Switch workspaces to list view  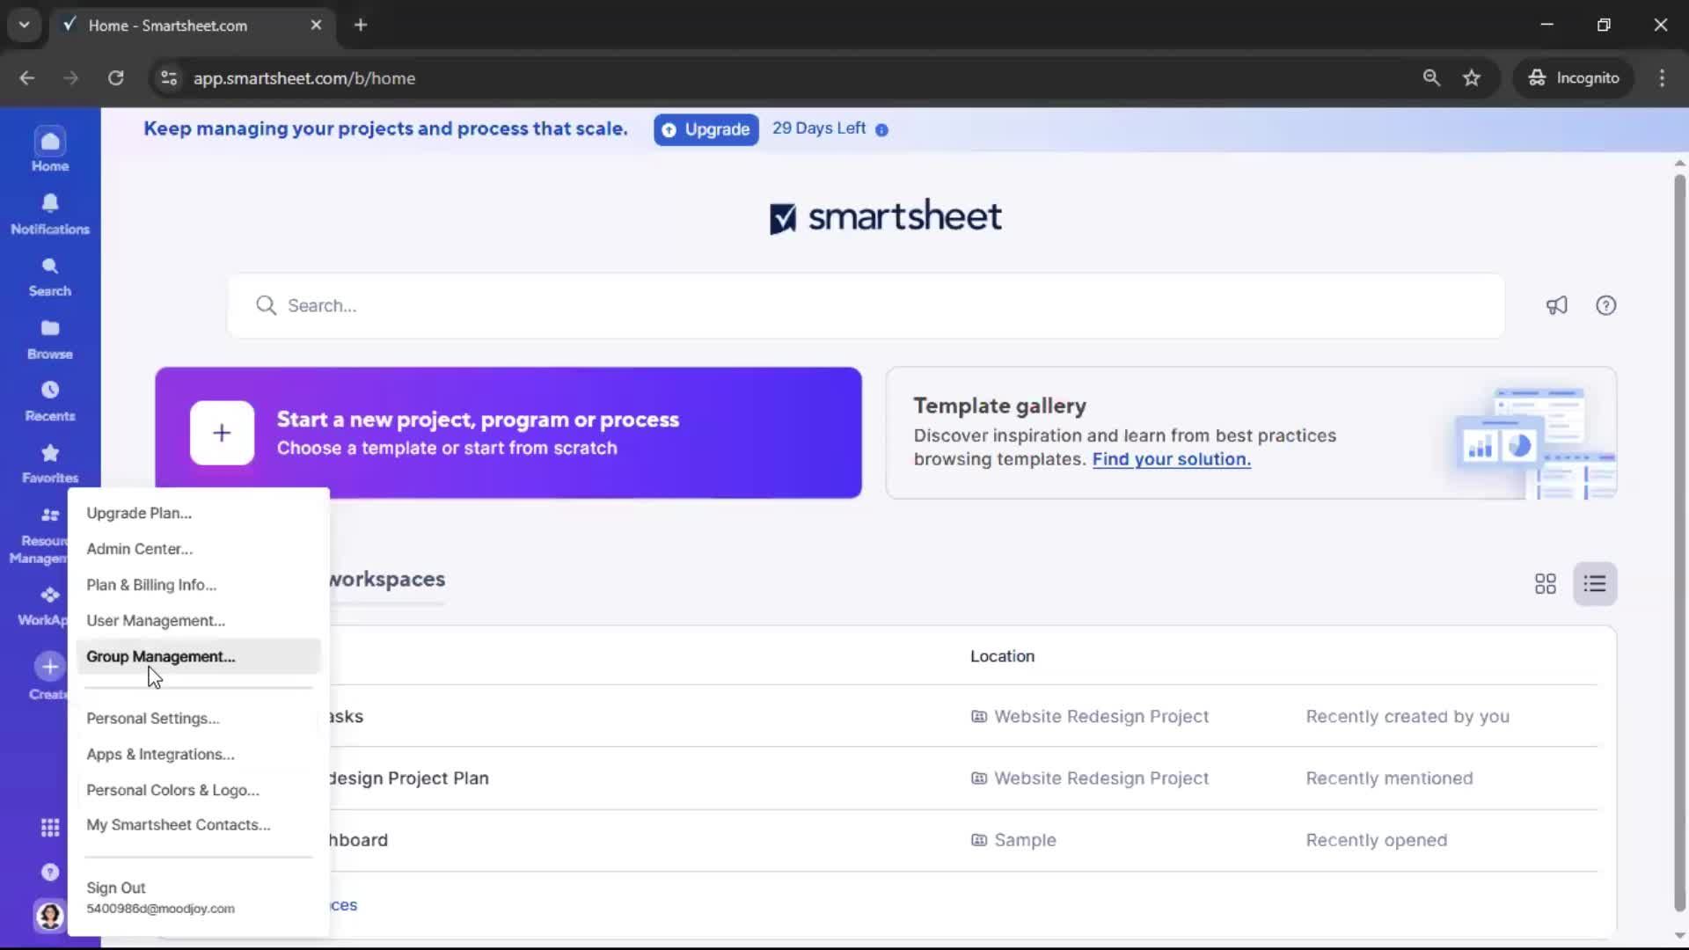coord(1596,583)
